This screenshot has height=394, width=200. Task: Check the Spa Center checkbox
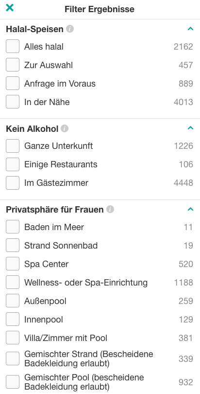click(13, 264)
